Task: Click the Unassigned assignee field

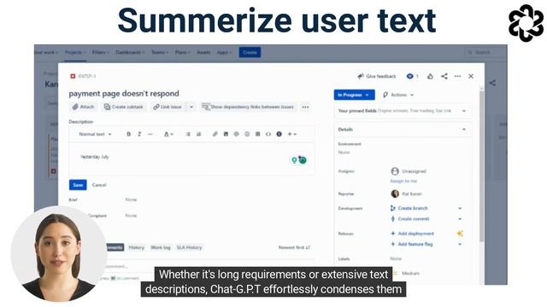Action: point(409,171)
